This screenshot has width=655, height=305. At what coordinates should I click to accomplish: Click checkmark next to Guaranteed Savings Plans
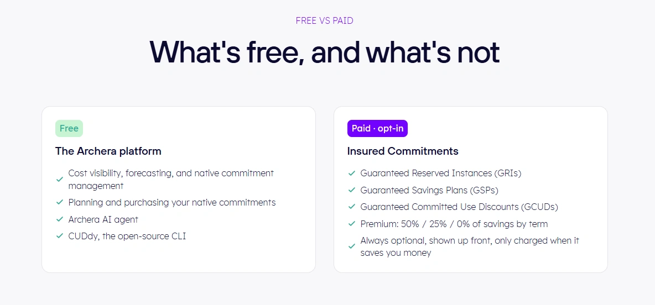[351, 190]
